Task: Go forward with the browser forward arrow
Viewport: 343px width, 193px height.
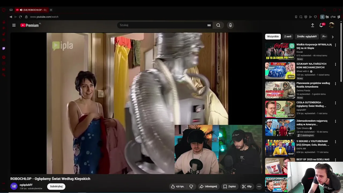Action: (16, 17)
